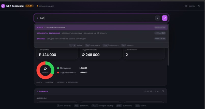Click the prompt chevron in the command input

[x=37, y=18]
